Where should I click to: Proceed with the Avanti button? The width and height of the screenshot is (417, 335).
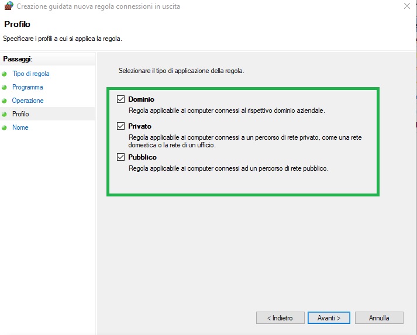(329, 317)
